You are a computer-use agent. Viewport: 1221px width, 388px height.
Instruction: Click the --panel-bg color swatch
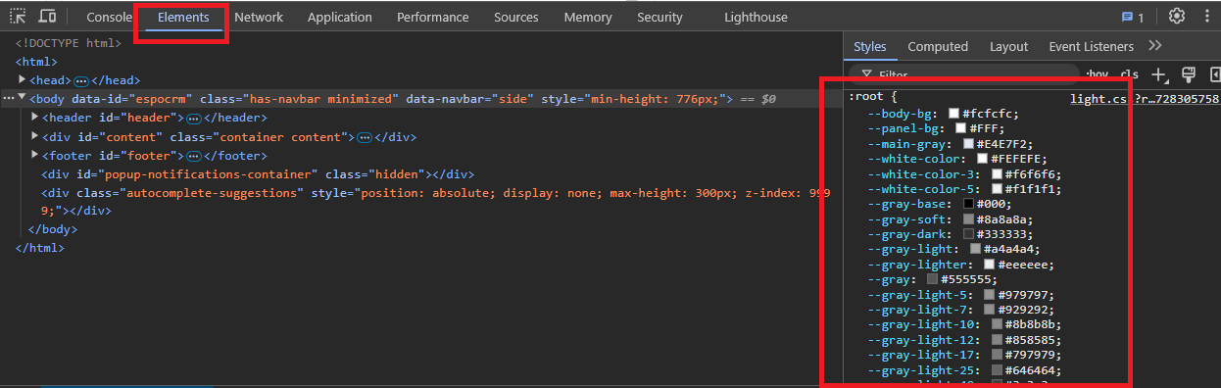point(961,128)
